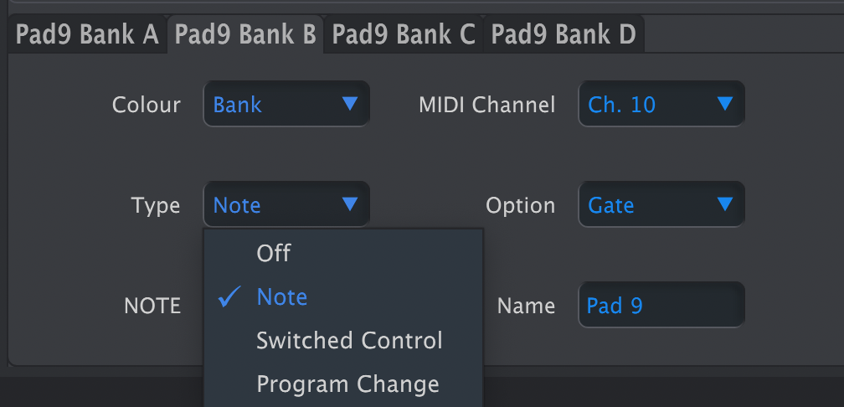Click the checkmark beside Note option
This screenshot has width=844, height=407.
pyautogui.click(x=229, y=296)
